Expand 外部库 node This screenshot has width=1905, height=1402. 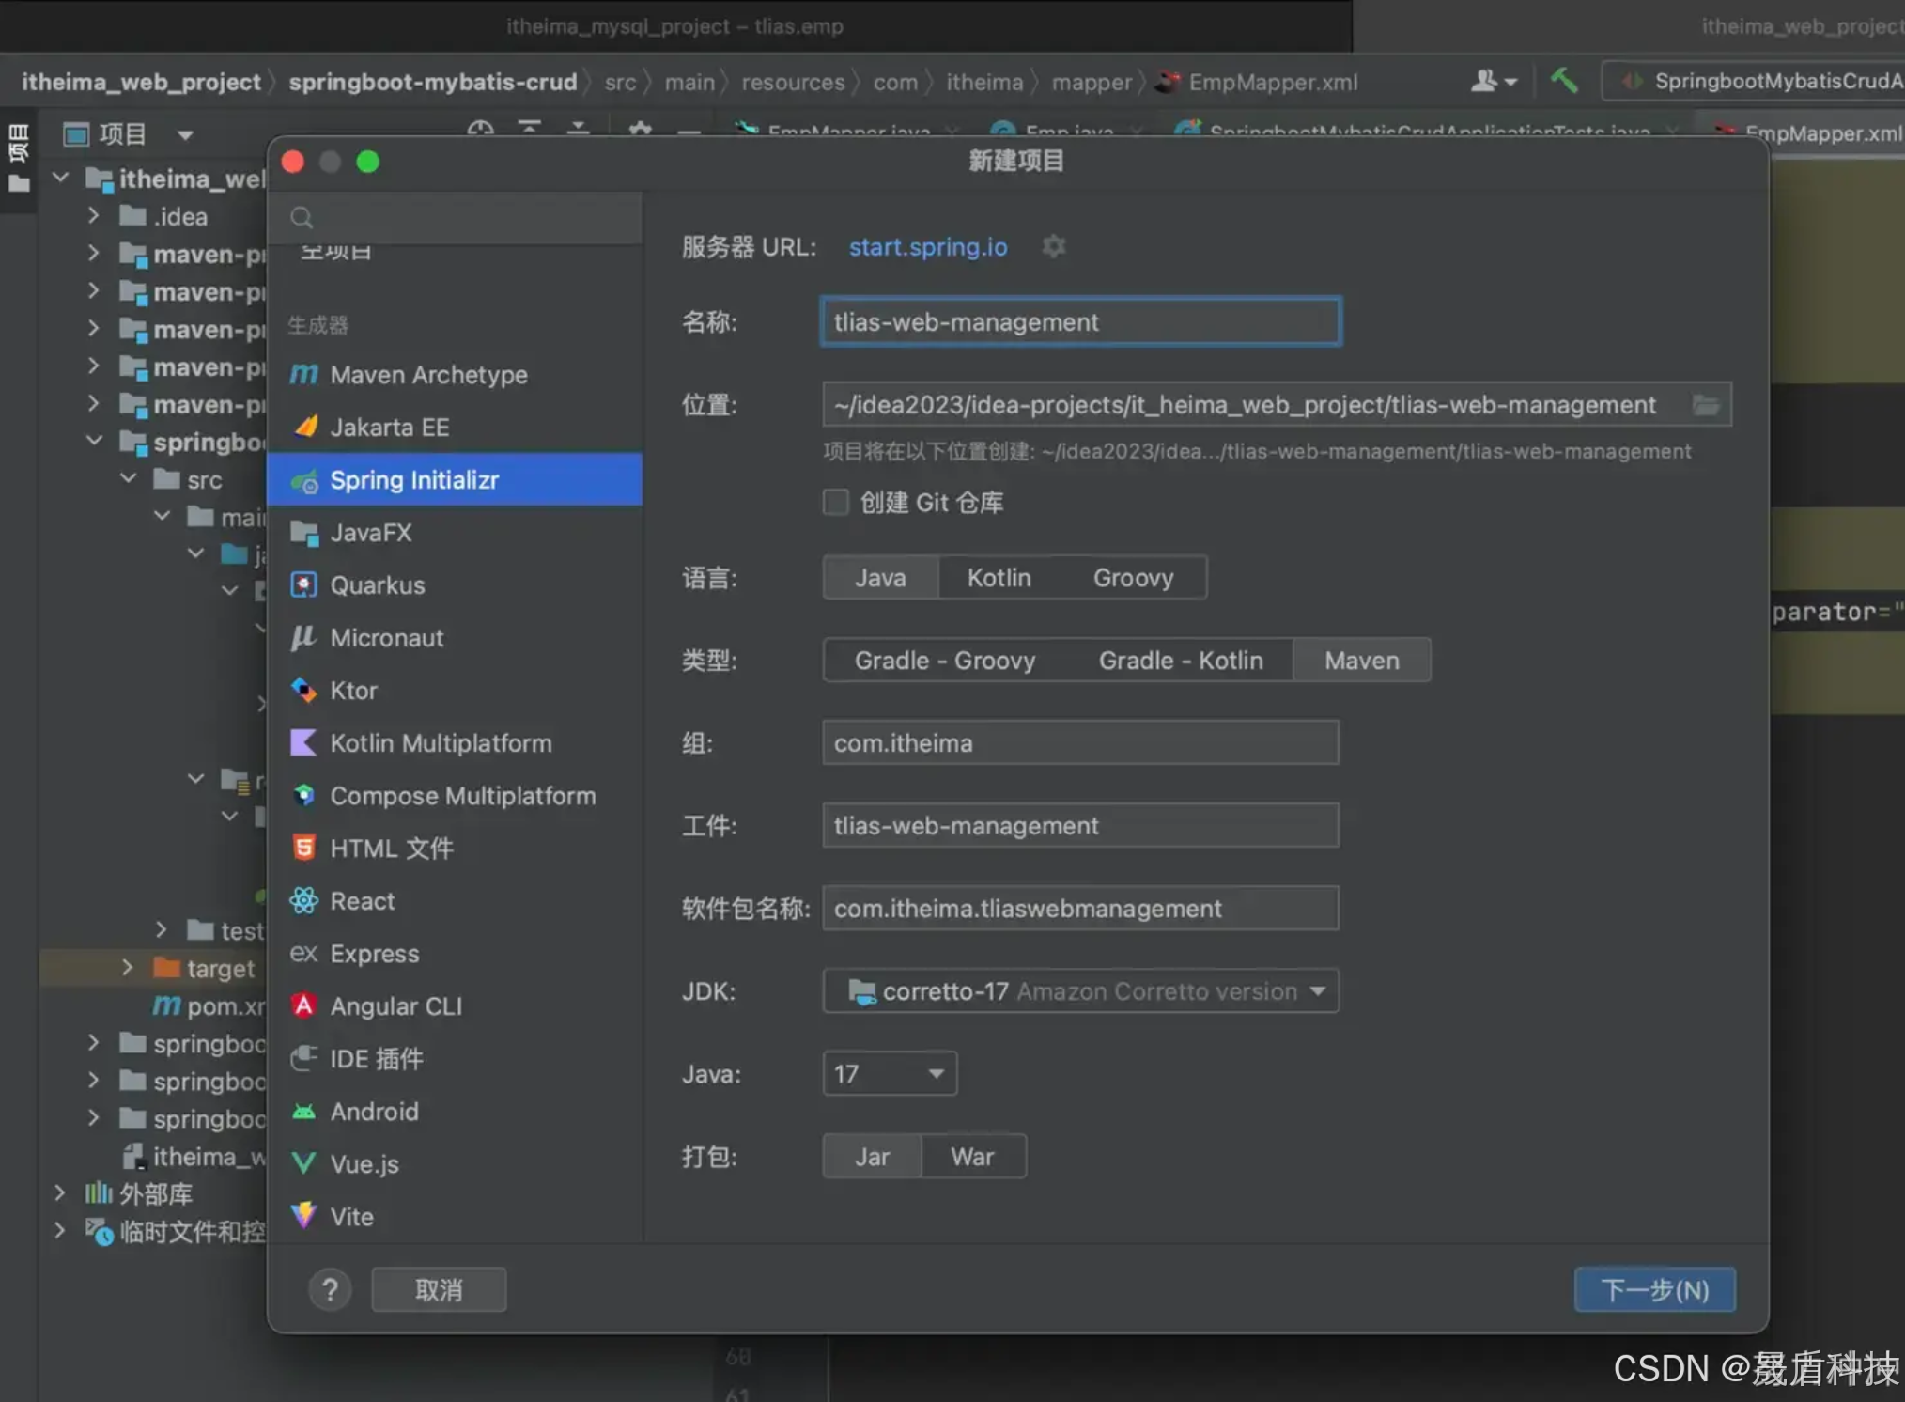59,1192
